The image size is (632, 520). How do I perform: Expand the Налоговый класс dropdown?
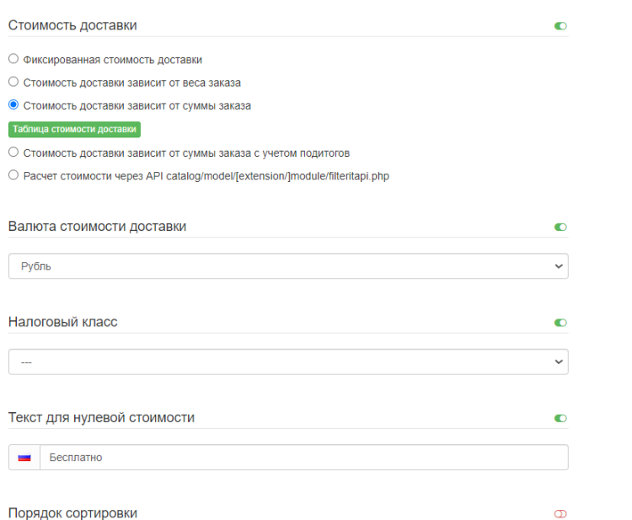288,362
